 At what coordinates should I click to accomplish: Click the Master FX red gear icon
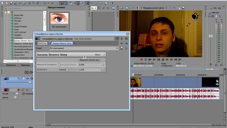[213, 16]
